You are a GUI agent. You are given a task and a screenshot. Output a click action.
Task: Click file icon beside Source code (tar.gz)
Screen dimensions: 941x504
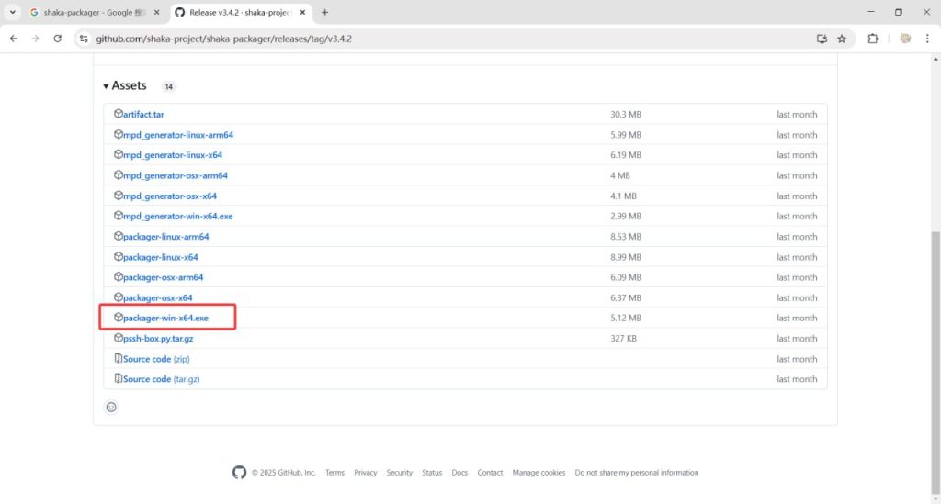coord(119,379)
